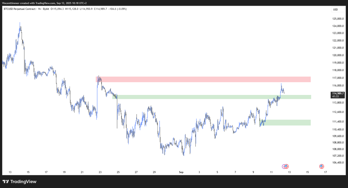Click the 119,000.0 price axis label

point(338,63)
